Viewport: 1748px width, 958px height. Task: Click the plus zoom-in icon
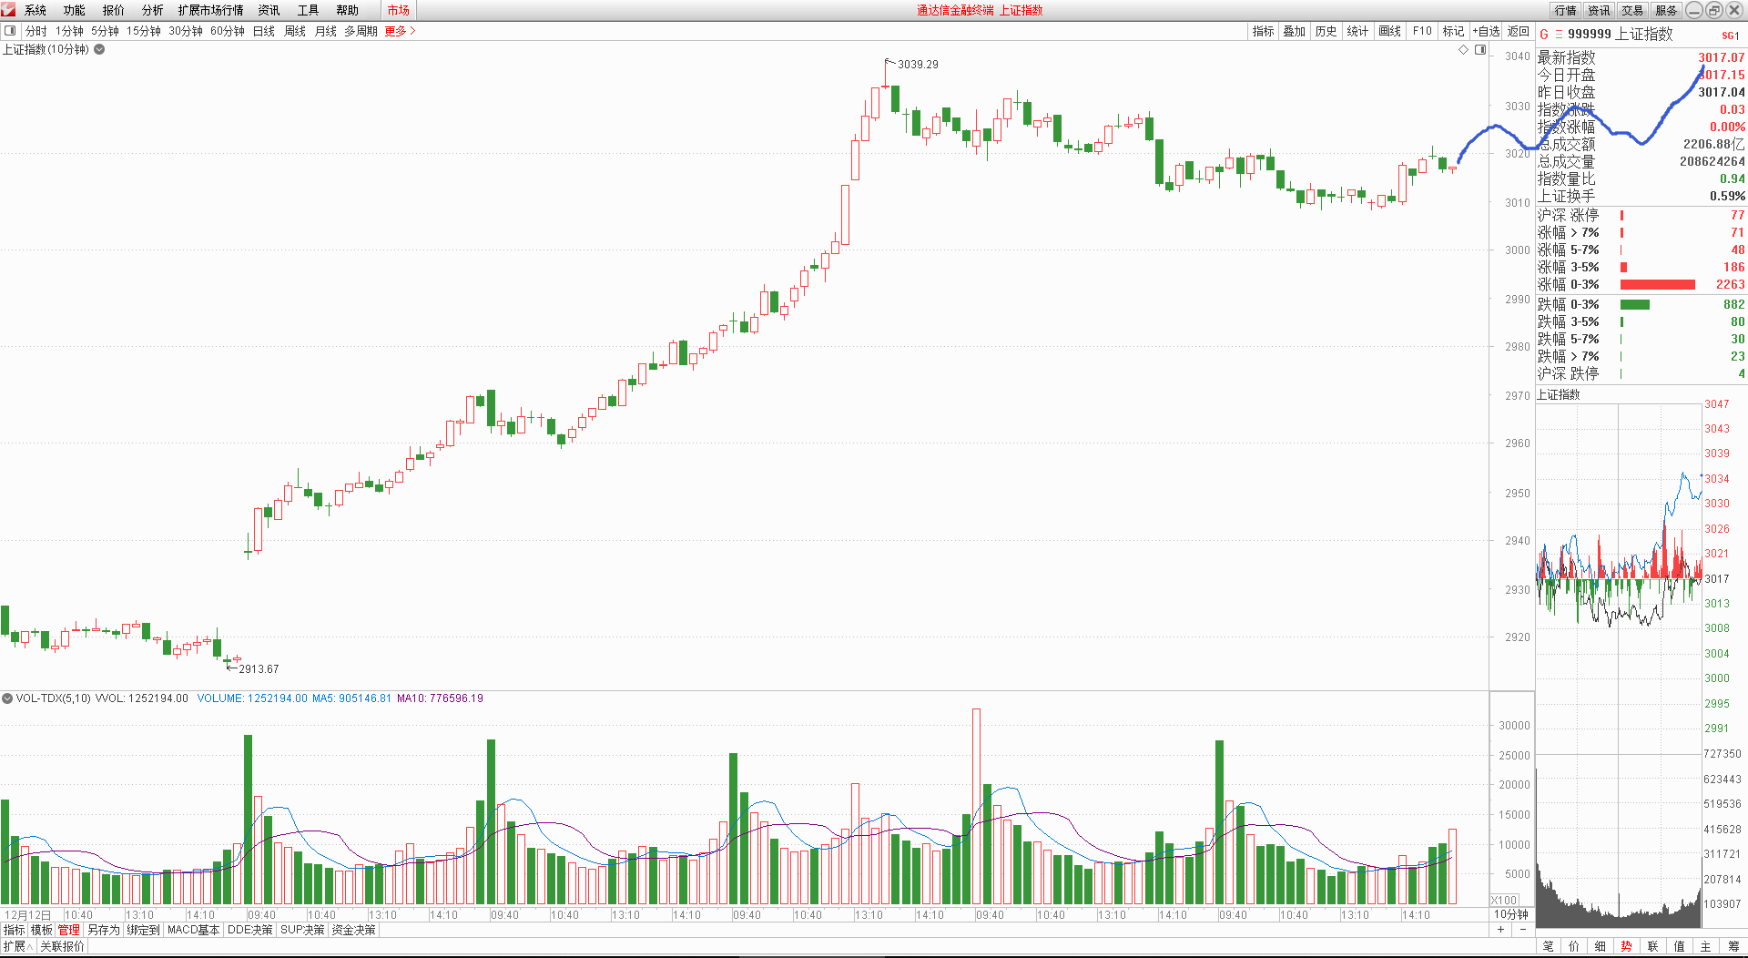[x=1500, y=930]
